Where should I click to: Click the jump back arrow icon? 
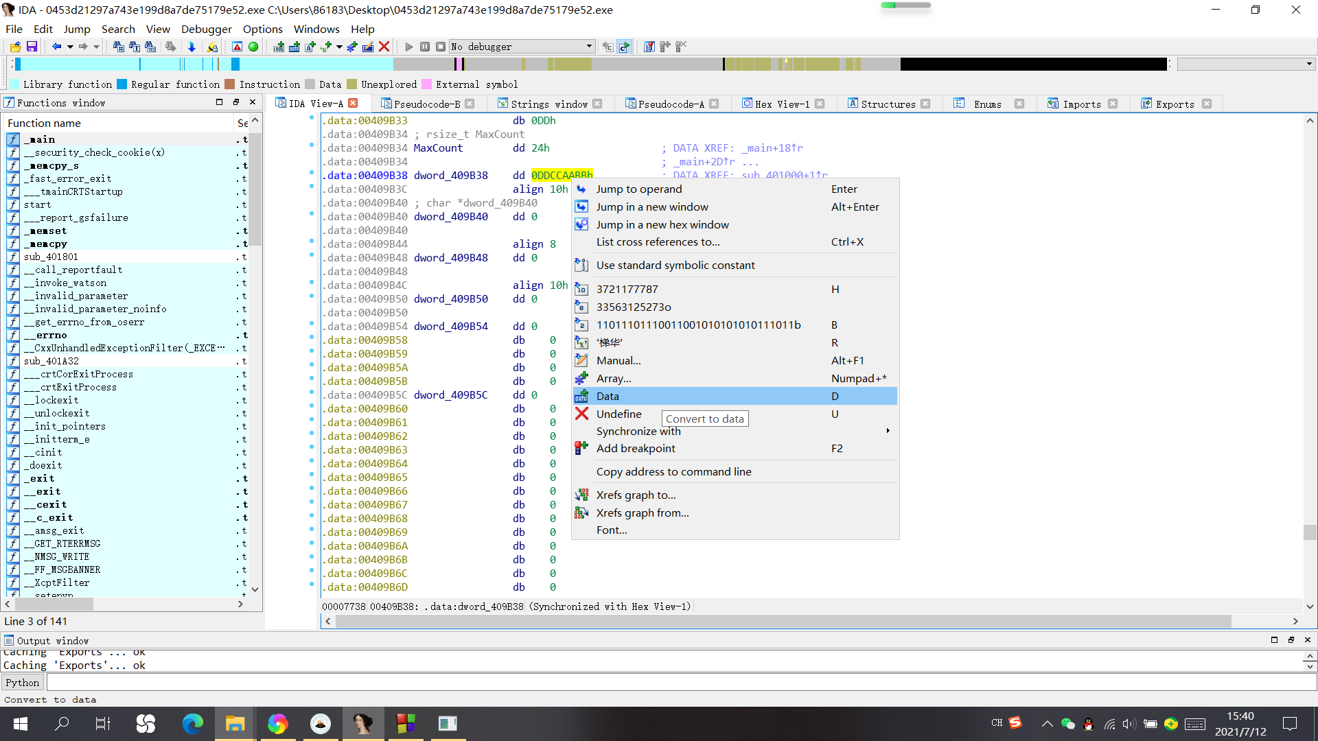[x=56, y=47]
